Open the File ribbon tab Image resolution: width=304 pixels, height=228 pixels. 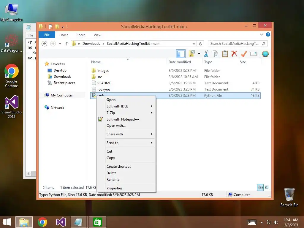click(47, 35)
